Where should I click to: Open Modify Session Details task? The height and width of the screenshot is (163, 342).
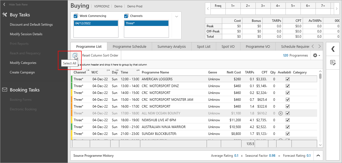point(26,34)
